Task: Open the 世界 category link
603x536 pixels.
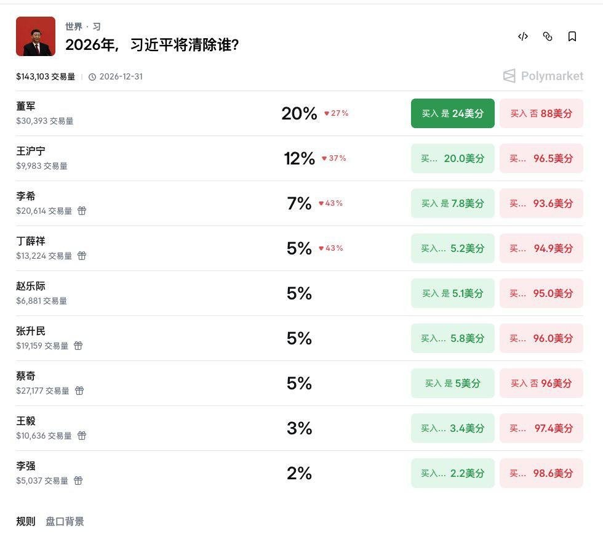Action: (73, 26)
